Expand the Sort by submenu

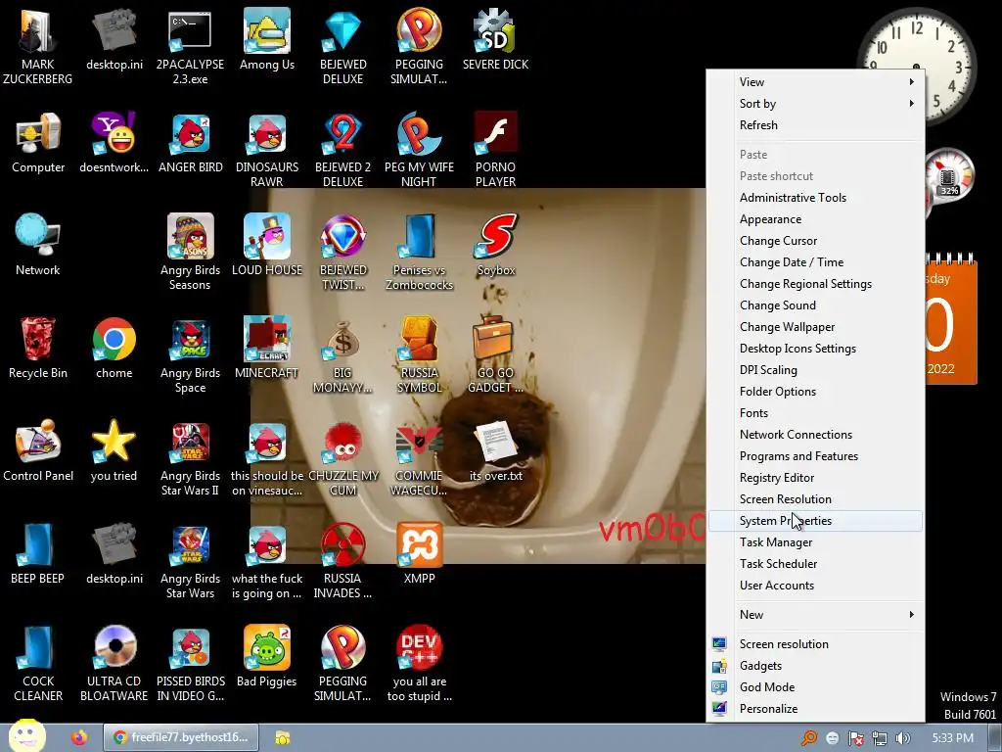pyautogui.click(x=815, y=104)
